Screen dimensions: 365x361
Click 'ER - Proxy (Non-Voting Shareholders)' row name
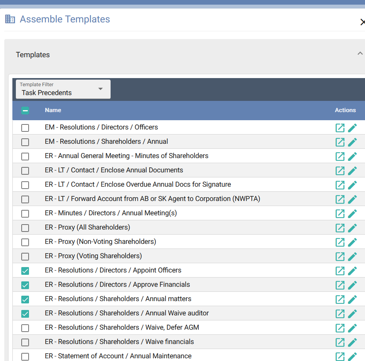point(101,242)
